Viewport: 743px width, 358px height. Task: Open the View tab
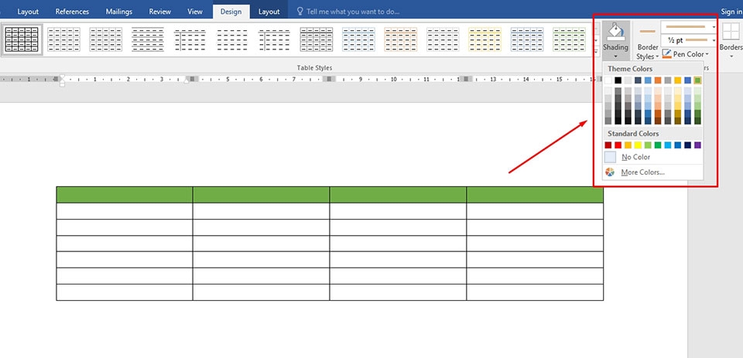[x=195, y=12]
